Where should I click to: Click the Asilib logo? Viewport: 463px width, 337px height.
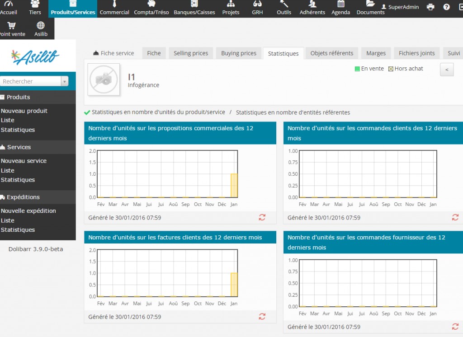[x=35, y=57]
